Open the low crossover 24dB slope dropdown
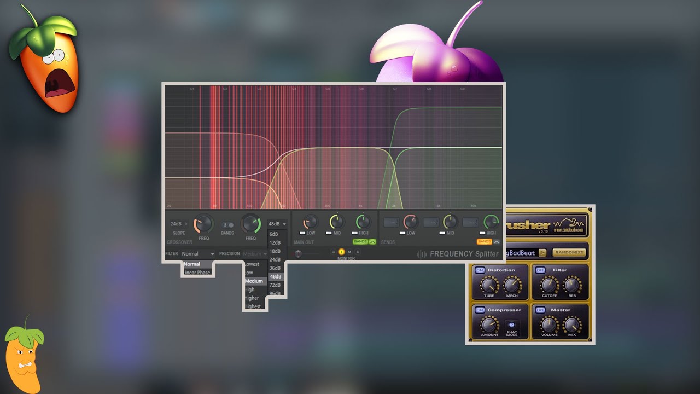Screen dimensions: 700x394 click(178, 224)
